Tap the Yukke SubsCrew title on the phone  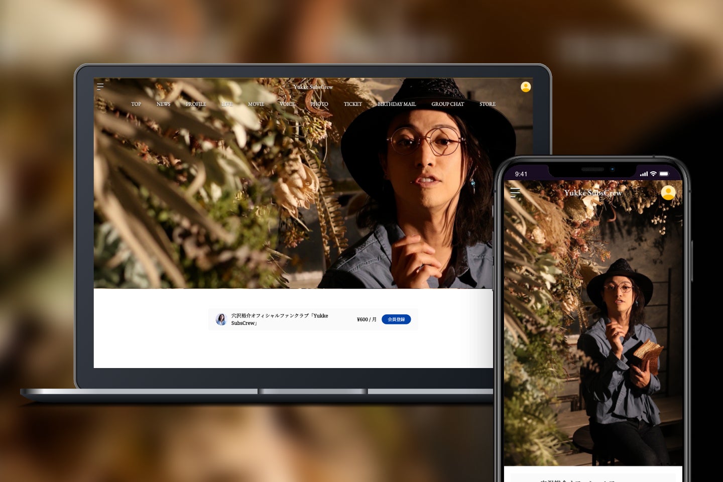pos(593,193)
